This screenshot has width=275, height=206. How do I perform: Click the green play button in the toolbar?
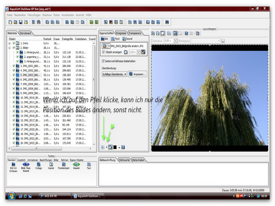pyautogui.click(x=92, y=22)
